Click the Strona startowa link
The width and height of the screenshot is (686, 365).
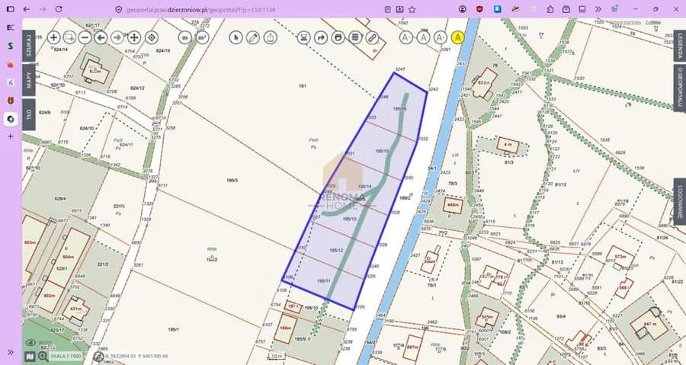pyautogui.click(x=625, y=22)
